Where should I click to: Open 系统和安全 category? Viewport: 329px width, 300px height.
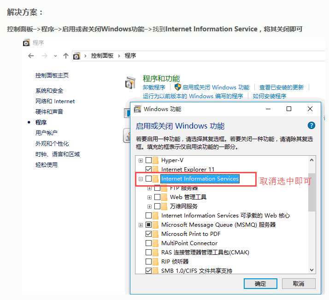pos(49,91)
